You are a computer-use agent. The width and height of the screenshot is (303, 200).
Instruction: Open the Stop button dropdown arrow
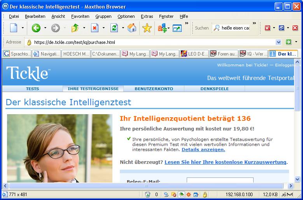pos(103,28)
